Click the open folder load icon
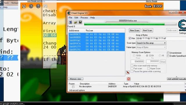The image size is (186, 105). 76,22
